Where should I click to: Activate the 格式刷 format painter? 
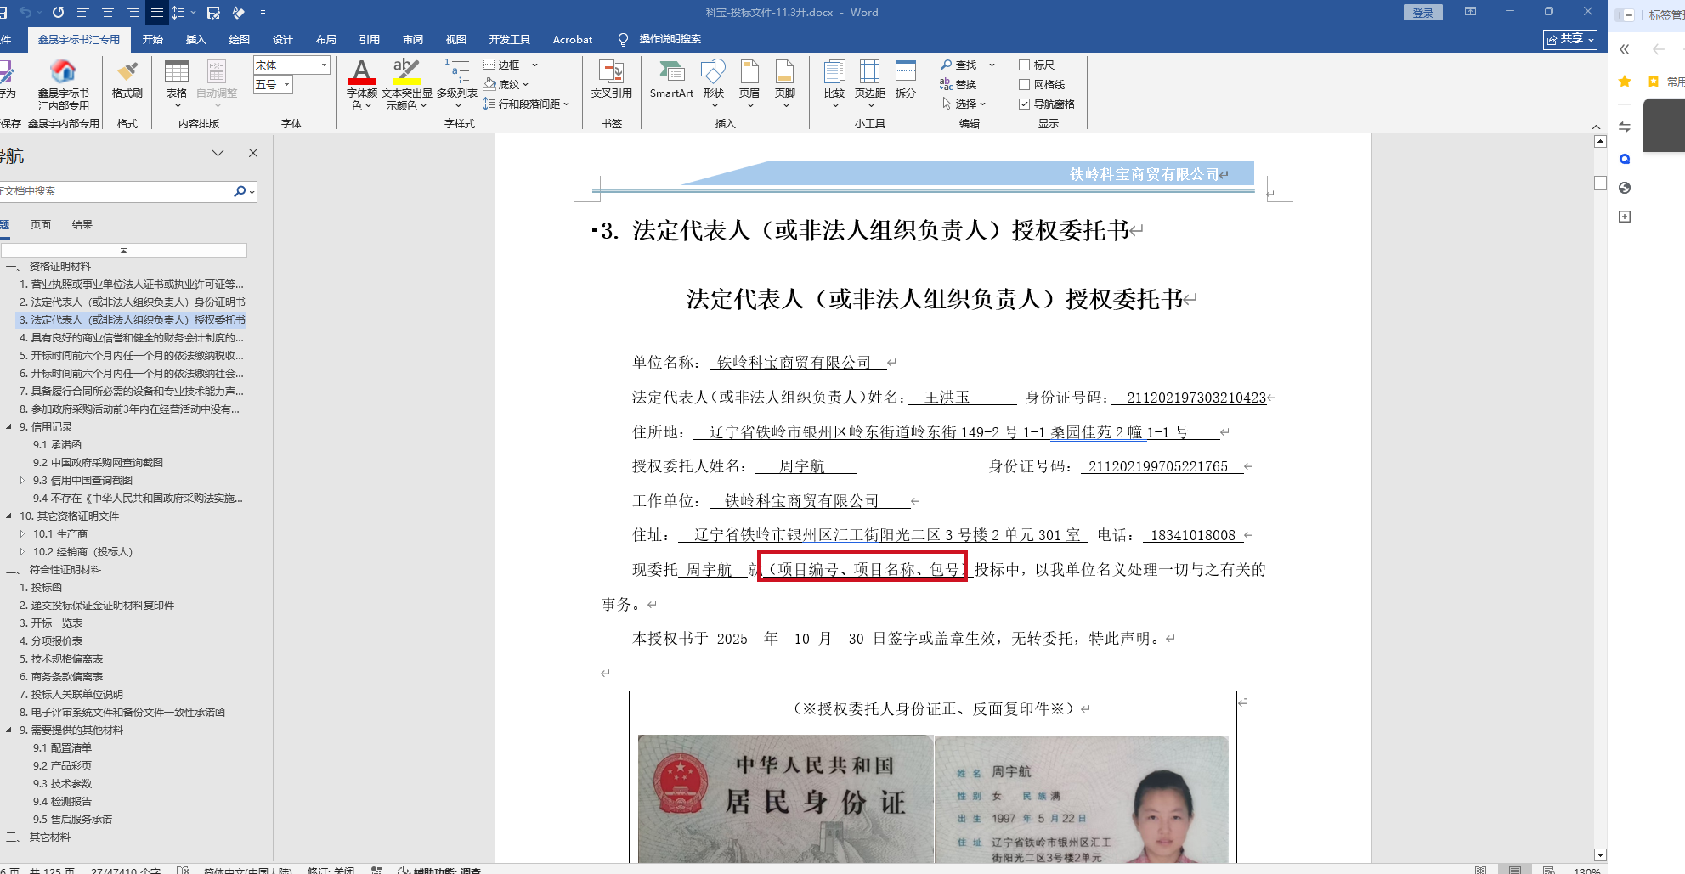127,80
